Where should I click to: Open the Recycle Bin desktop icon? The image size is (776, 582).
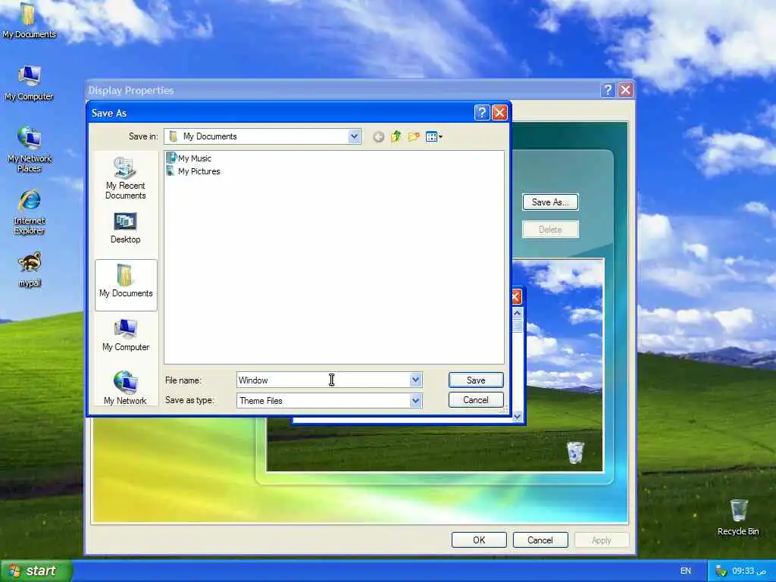738,517
